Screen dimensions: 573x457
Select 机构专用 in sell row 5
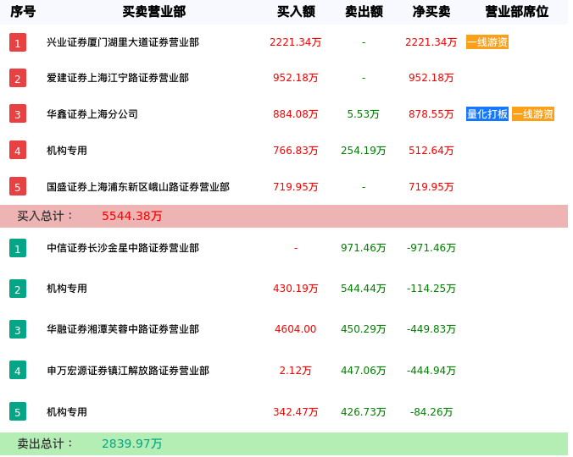click(67, 412)
